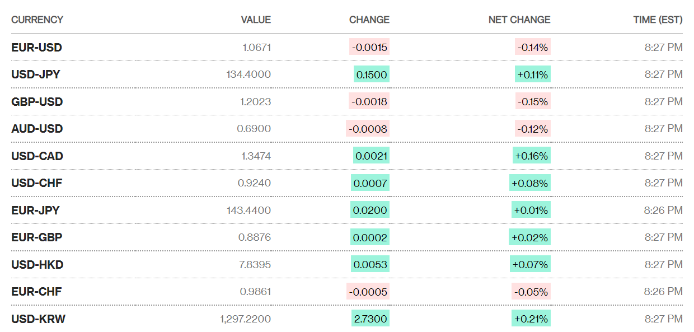Click the USD-KRW value 1,297.2200
694x332 pixels.
tap(245, 319)
